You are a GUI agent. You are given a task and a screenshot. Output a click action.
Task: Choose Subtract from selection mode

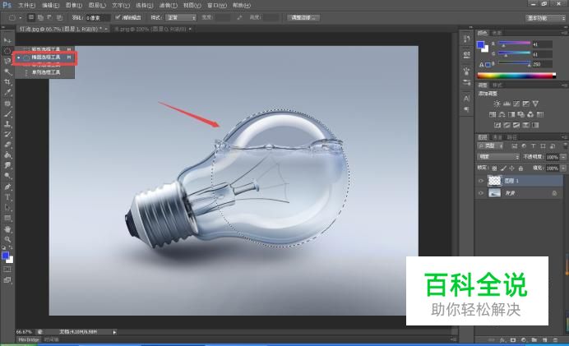pos(49,17)
